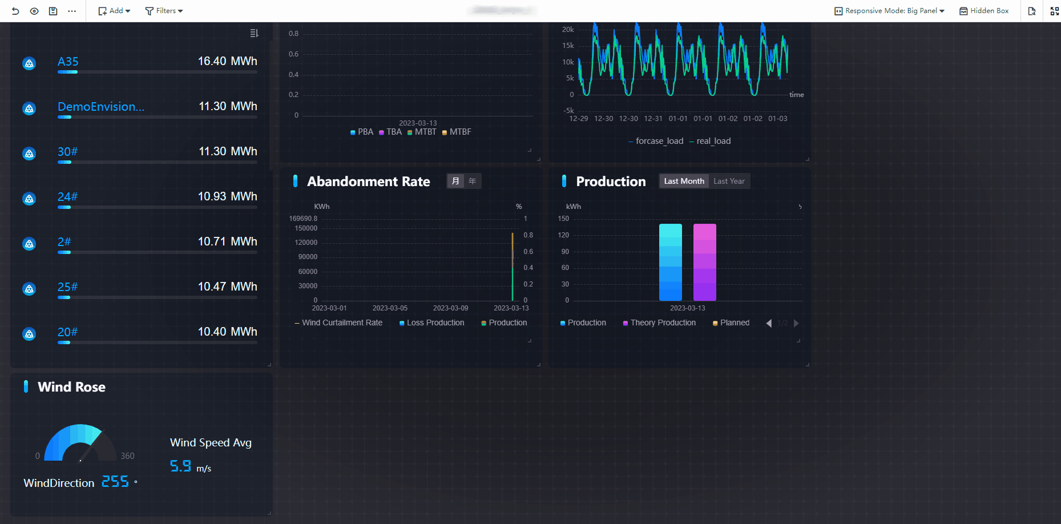The image size is (1061, 524).
Task: Click the fullscreen toggle icon at top right
Action: tap(1054, 11)
